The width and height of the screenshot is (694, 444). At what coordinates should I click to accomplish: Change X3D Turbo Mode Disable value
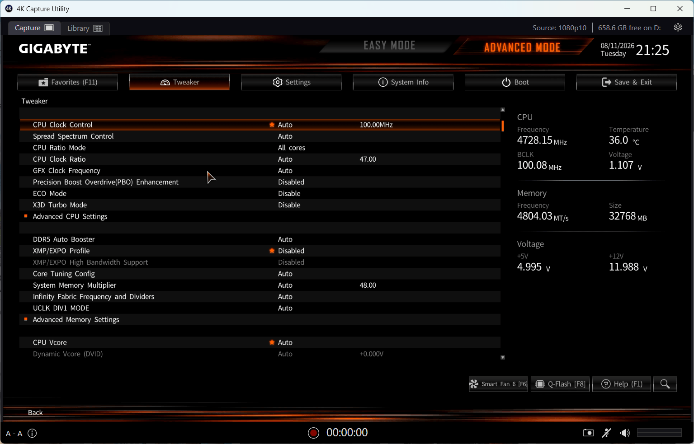pos(289,205)
